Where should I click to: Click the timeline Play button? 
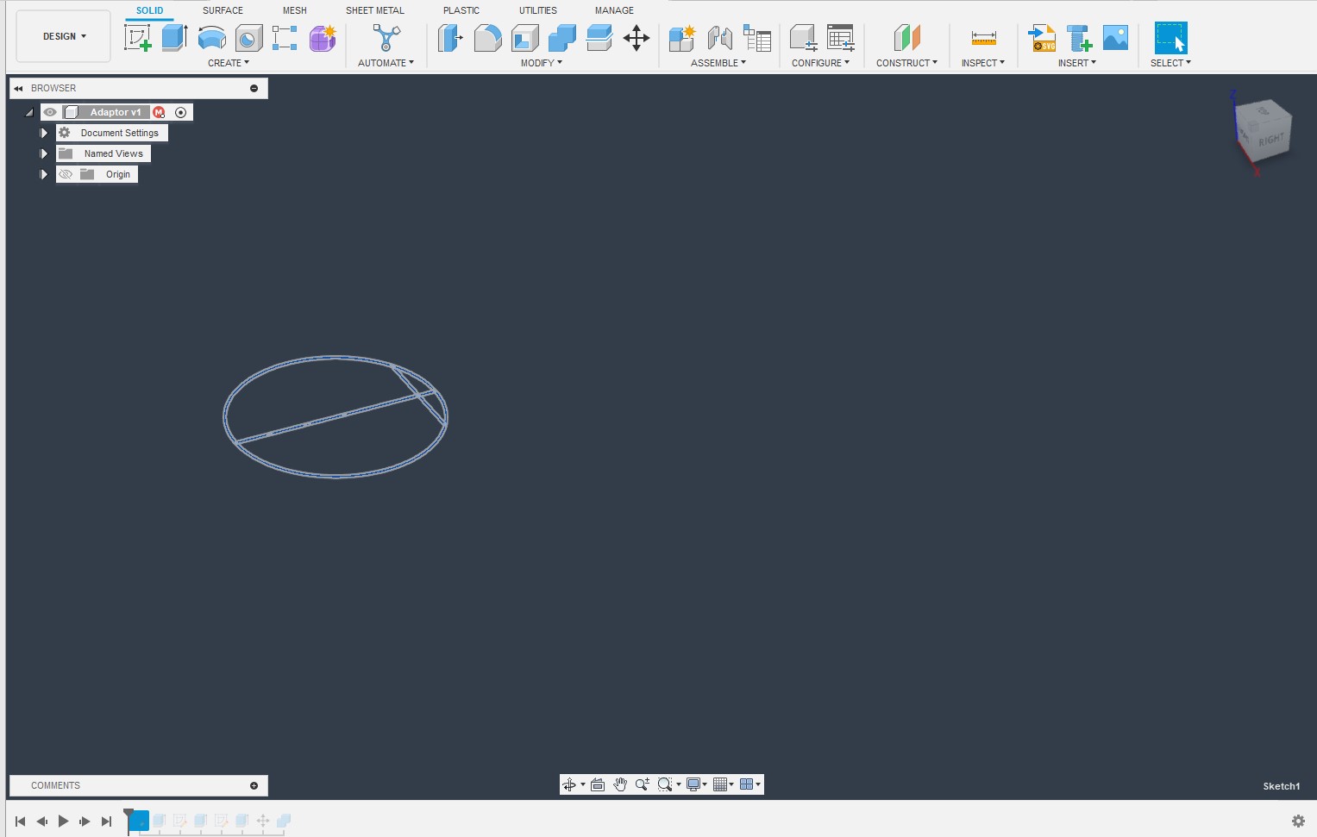pos(63,821)
